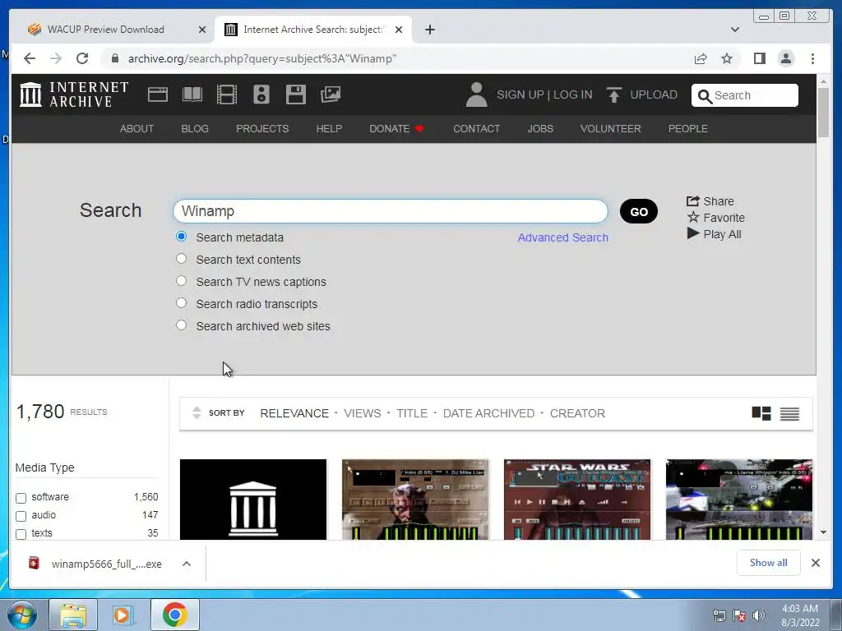Open the Chrome side panel icon
Screen dimensions: 842x631
point(759,58)
